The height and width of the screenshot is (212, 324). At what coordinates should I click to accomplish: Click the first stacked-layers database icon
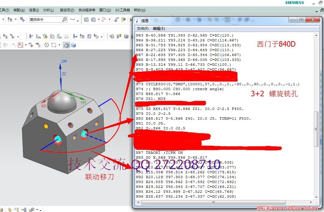point(86,19)
